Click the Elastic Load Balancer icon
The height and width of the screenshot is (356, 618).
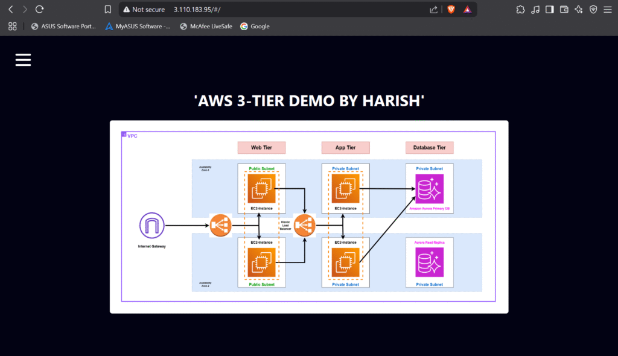pyautogui.click(x=304, y=225)
